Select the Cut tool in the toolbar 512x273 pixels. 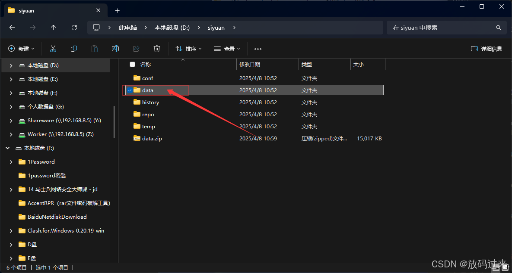[x=53, y=48]
